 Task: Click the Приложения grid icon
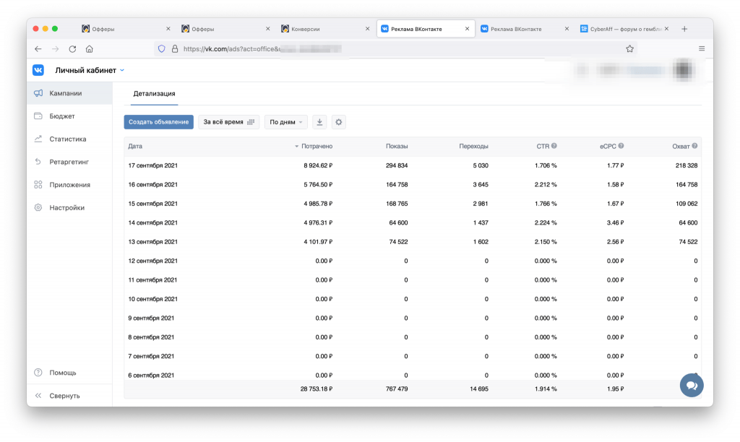[38, 184]
